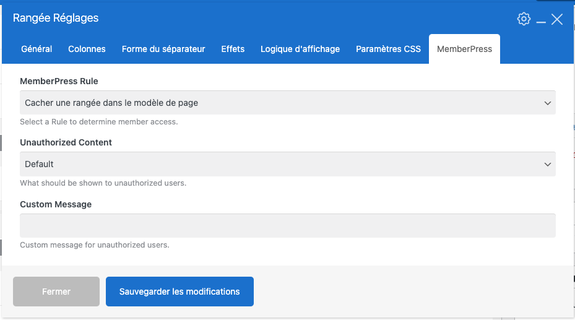Open the settings gear icon in header
This screenshot has height=320, width=575.
(524, 19)
